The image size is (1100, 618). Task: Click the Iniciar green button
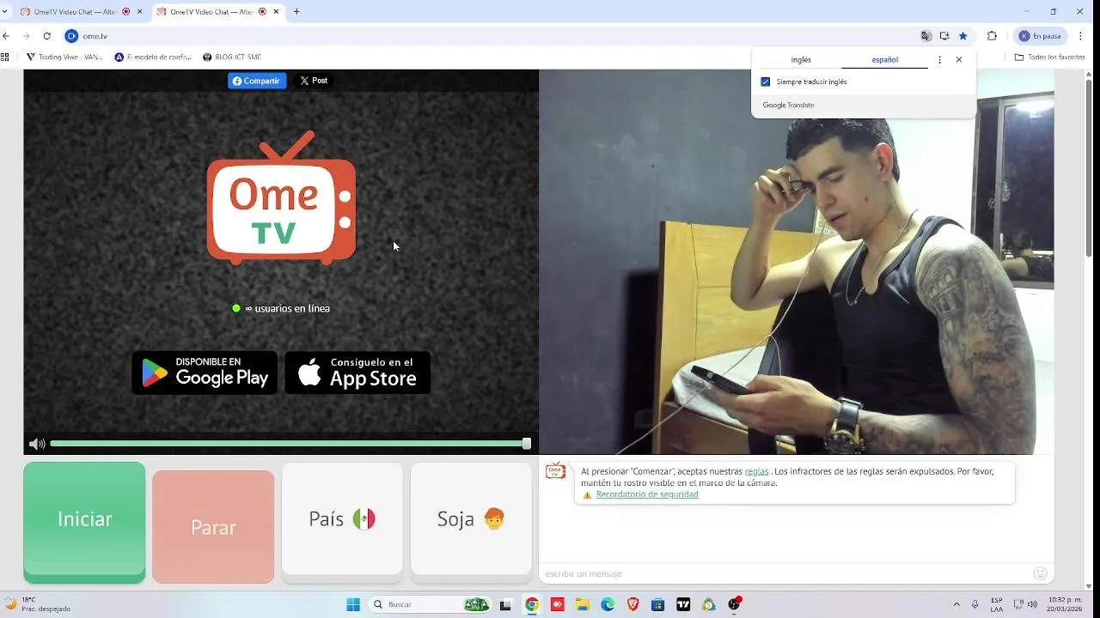(84, 522)
